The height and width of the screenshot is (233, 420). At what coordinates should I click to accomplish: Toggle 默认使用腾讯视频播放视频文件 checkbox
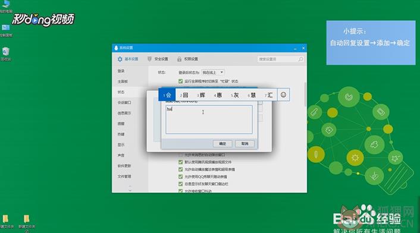coord(180,162)
